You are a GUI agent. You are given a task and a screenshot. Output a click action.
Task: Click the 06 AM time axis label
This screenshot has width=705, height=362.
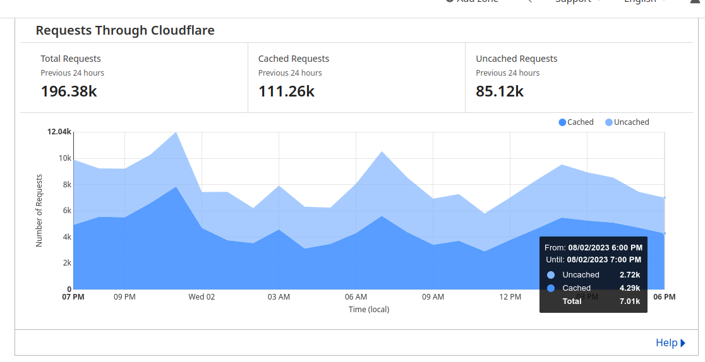pyautogui.click(x=356, y=297)
